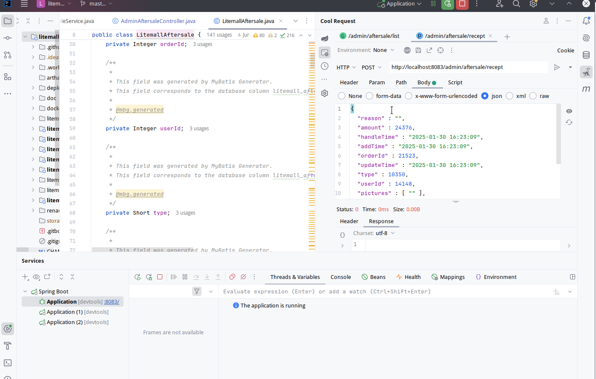The image size is (596, 379).
Task: Click the filter frames funnel icon
Action: tap(197, 291)
